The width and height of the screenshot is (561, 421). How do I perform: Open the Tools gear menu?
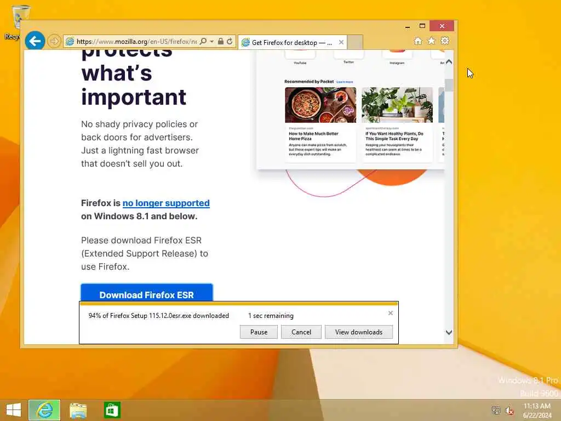pyautogui.click(x=445, y=41)
